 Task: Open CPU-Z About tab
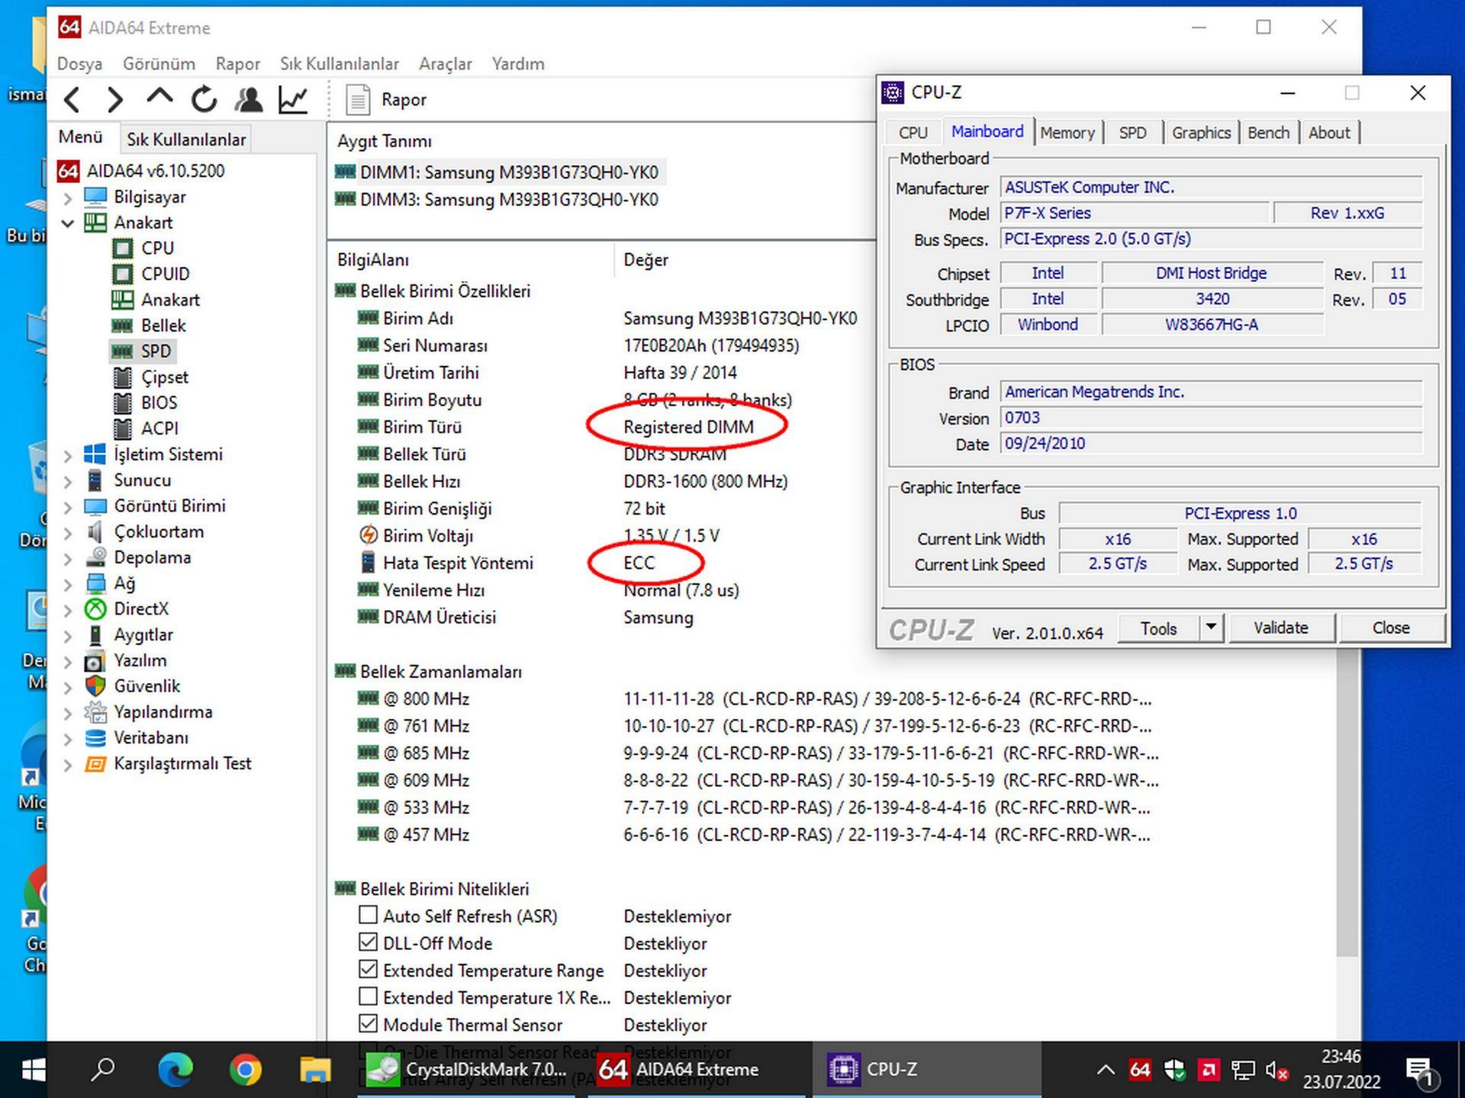pos(1329,133)
